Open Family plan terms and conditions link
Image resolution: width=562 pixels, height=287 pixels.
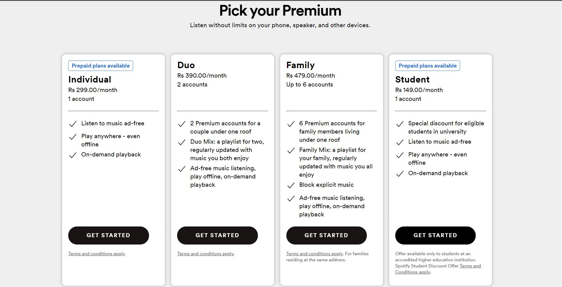[x=314, y=254]
